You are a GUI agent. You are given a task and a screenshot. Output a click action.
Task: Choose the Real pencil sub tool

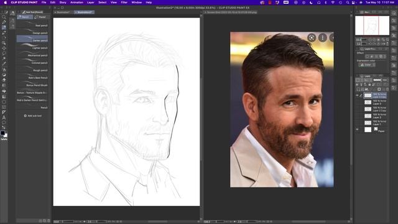[32, 24]
